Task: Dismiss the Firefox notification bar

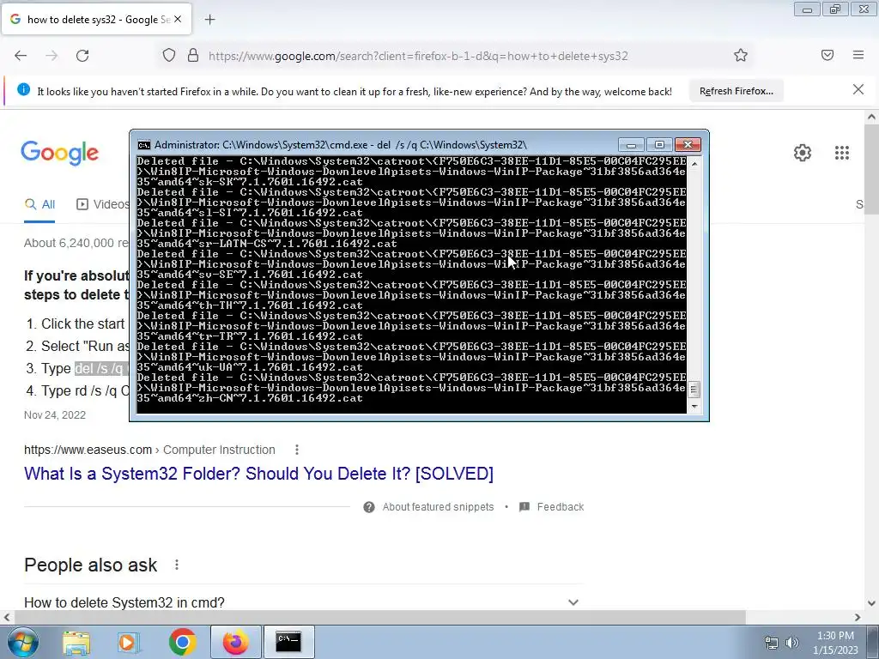Action: [858, 89]
